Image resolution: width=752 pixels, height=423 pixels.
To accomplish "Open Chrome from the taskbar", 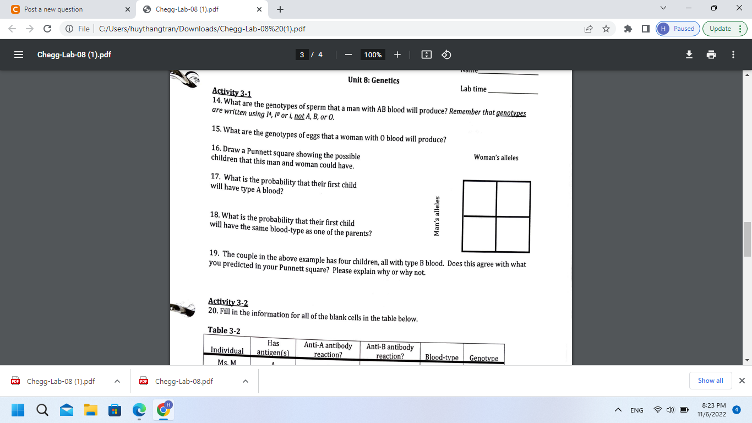I will (164, 410).
